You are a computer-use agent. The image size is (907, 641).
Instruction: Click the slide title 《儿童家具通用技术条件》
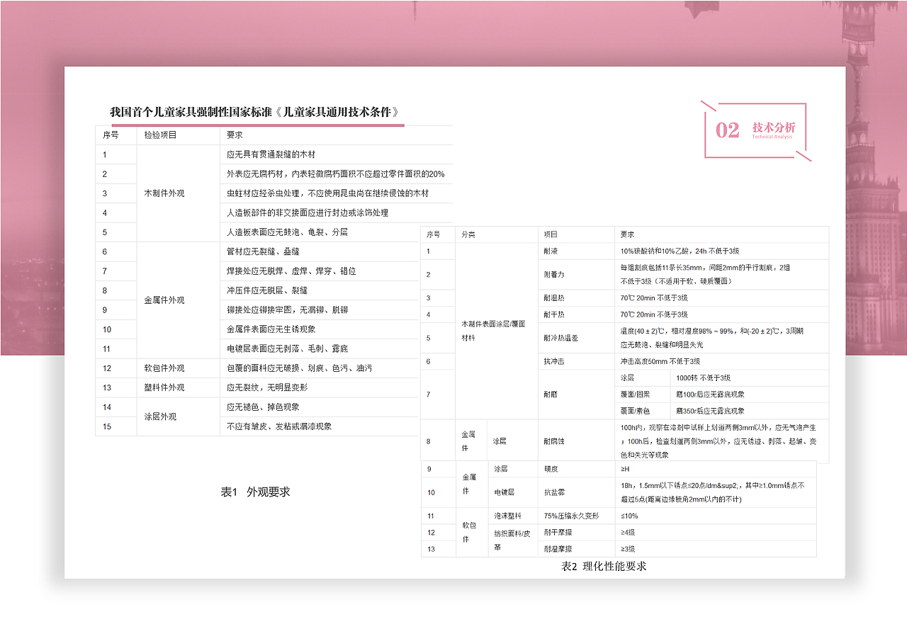click(x=341, y=111)
